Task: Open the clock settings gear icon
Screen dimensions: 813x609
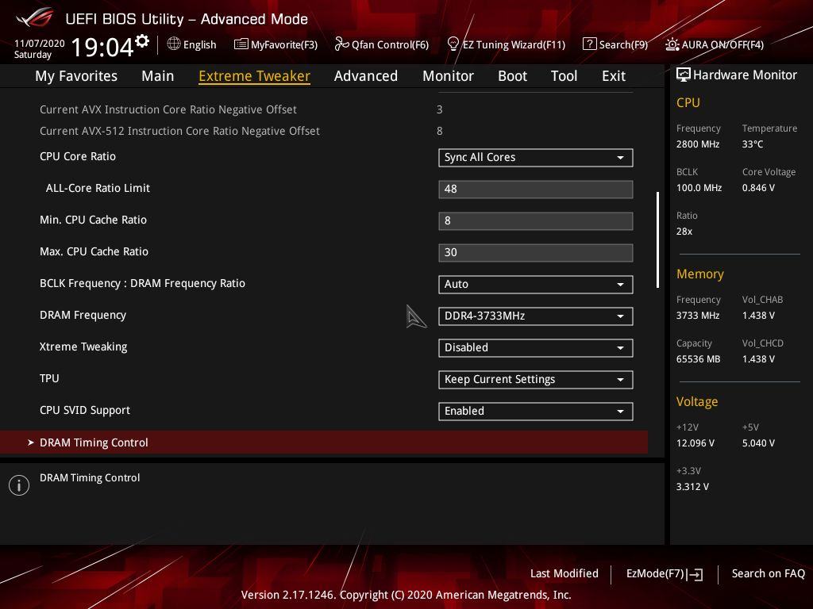Action: point(142,41)
